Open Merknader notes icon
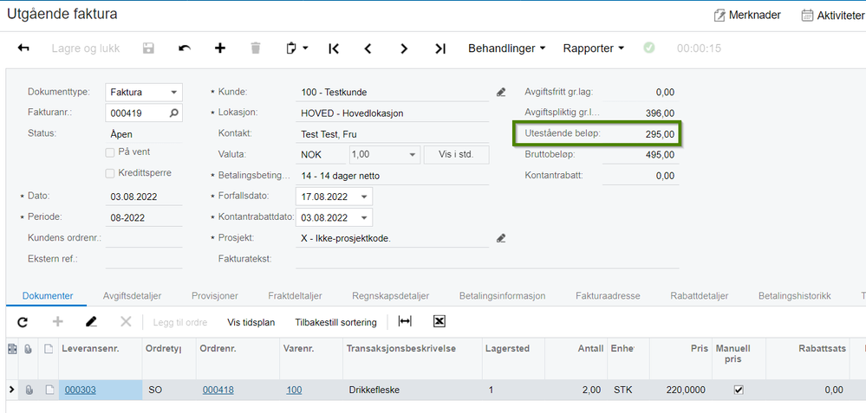This screenshot has width=866, height=413. tap(719, 16)
